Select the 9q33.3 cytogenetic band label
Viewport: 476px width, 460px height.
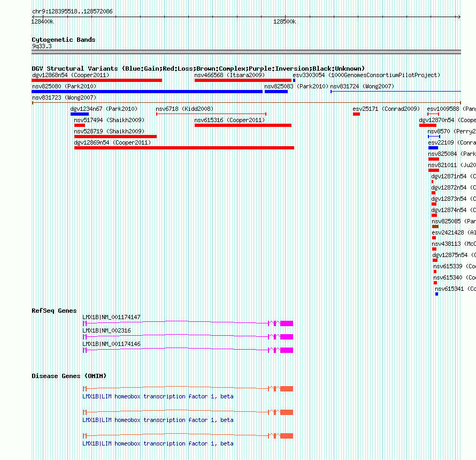[42, 46]
